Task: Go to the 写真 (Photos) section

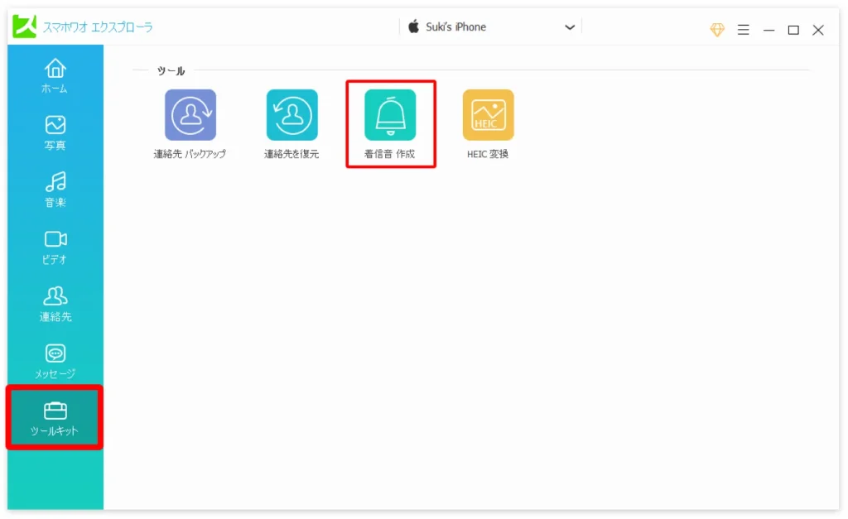Action: 55,132
